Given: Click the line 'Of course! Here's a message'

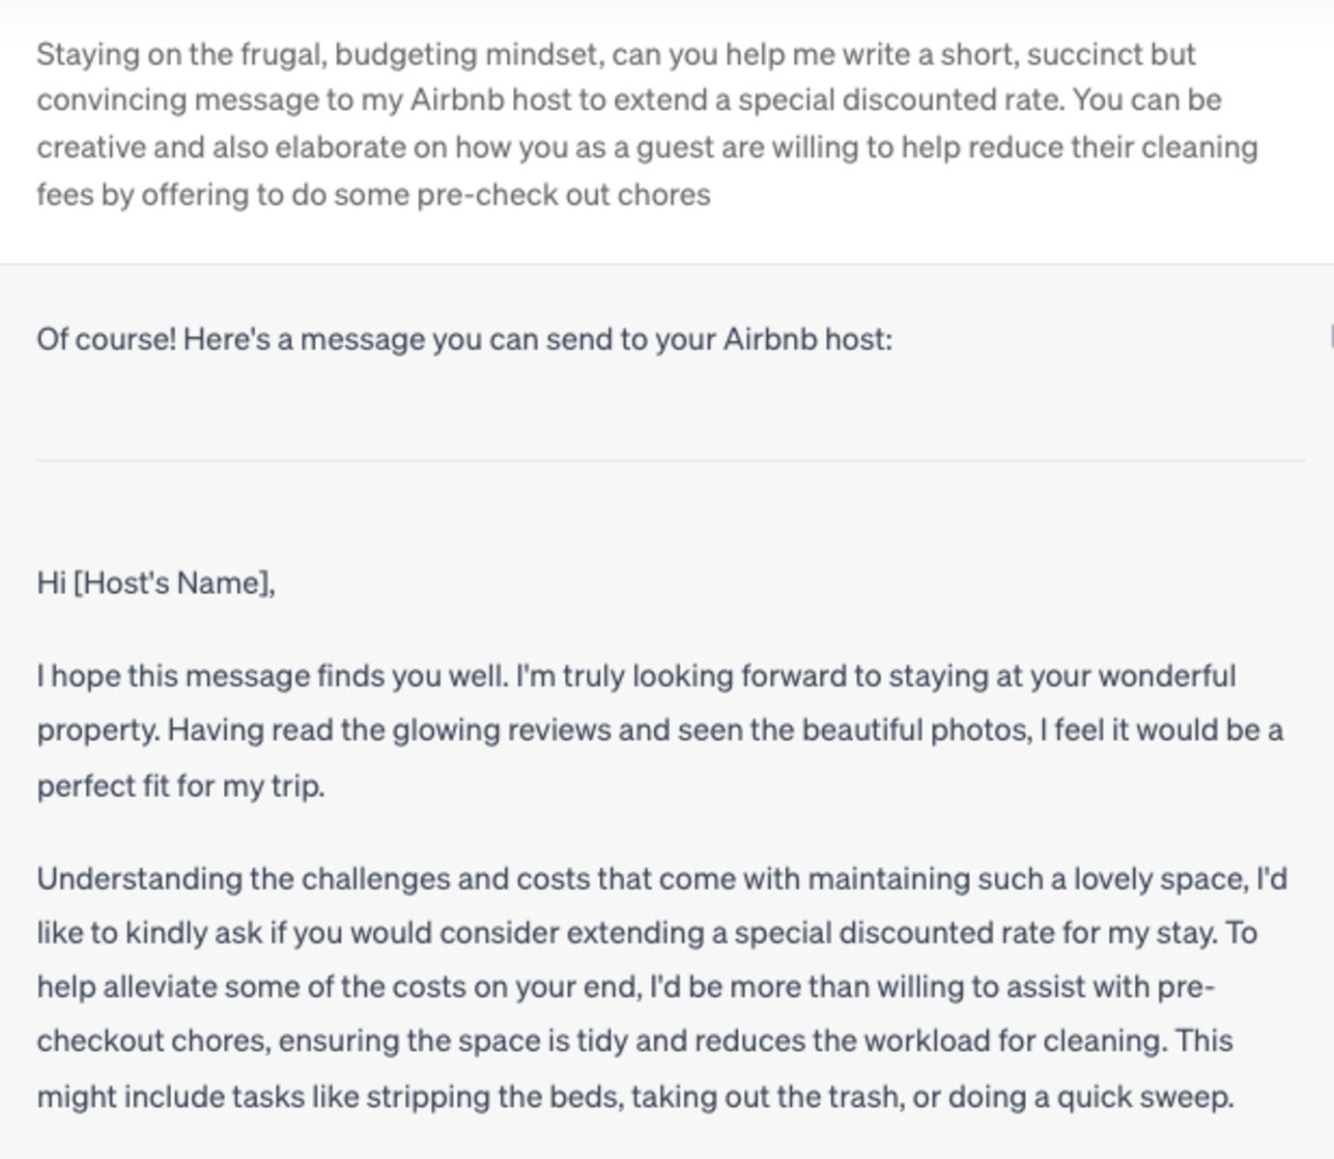Looking at the screenshot, I should (465, 340).
